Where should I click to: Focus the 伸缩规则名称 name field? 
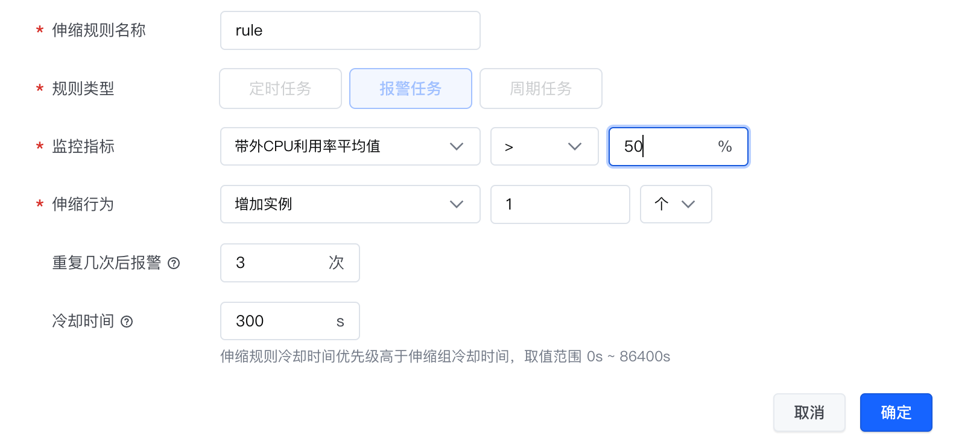(x=350, y=31)
